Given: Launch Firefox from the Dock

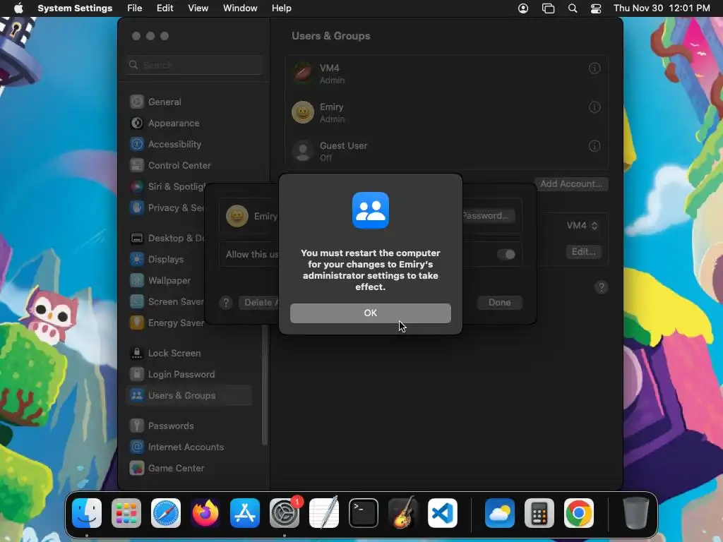Looking at the screenshot, I should click(x=205, y=513).
